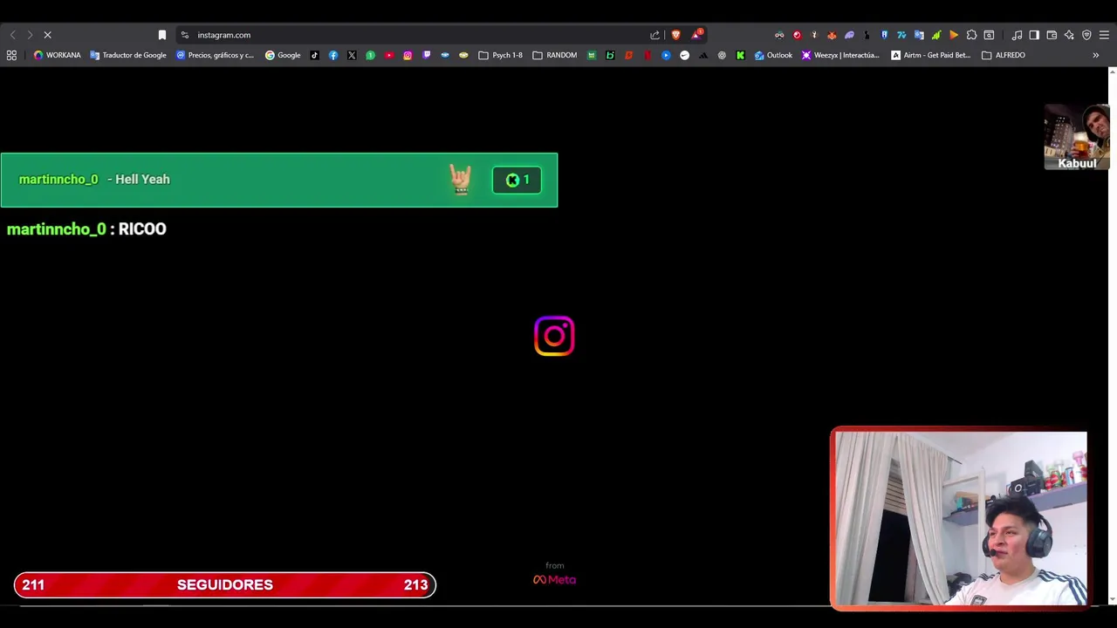Open the Extensions puzzle-piece menu

(x=971, y=35)
